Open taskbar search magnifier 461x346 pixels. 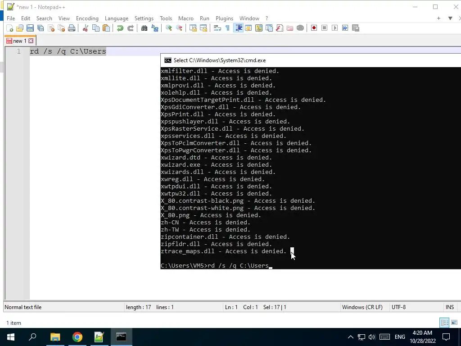(x=32, y=337)
